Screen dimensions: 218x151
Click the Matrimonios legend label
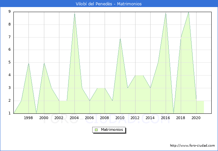click(x=112, y=130)
